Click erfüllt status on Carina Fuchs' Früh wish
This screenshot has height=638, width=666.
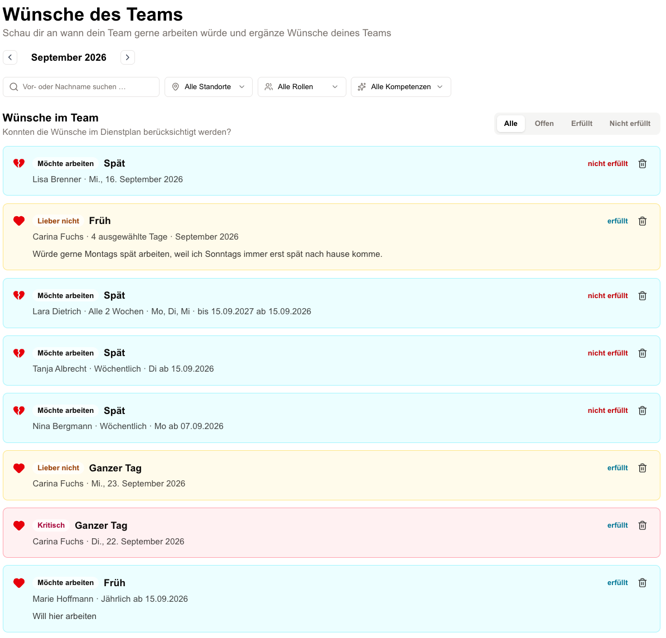(617, 221)
